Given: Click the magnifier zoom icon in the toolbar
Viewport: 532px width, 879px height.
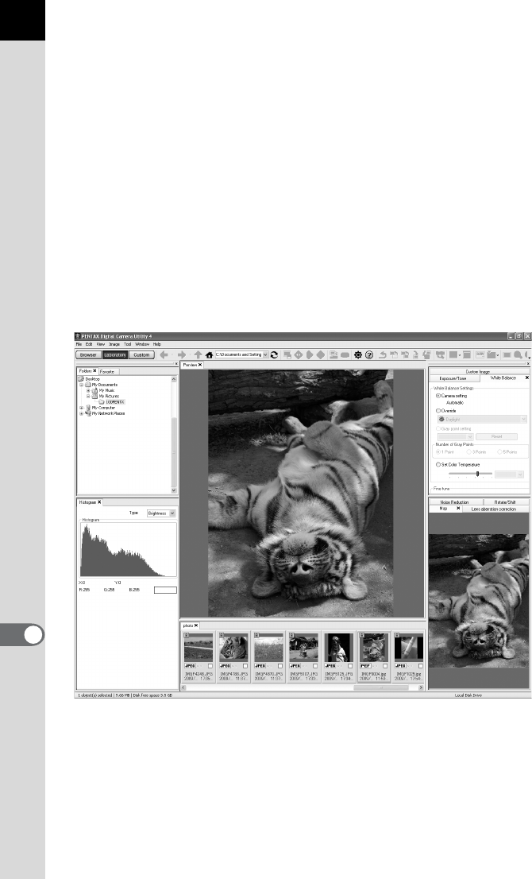Looking at the screenshot, I should click(x=518, y=354).
